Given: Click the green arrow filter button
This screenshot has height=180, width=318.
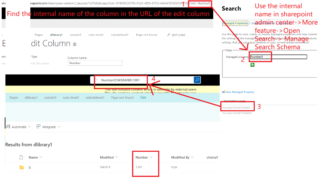Looking at the screenshot, I should click(252, 65).
